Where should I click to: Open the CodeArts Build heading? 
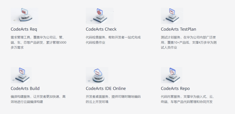(25, 88)
